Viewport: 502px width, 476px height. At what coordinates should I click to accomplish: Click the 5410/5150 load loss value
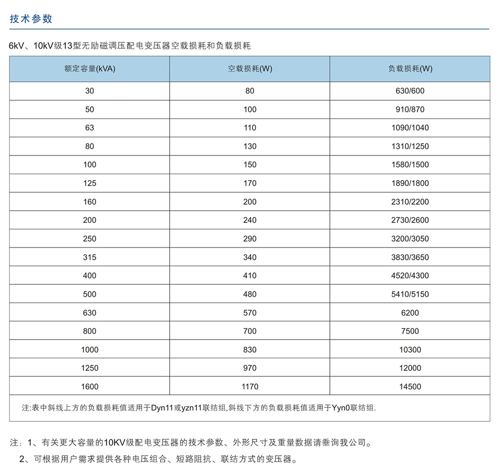[x=410, y=294]
